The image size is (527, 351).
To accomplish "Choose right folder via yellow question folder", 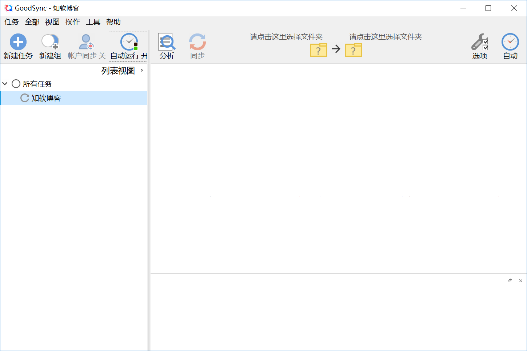I will pyautogui.click(x=354, y=49).
